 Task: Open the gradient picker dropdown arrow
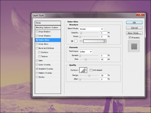point(105,41)
